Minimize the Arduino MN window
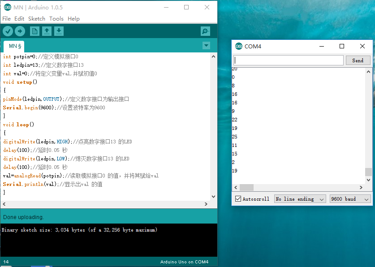Screen dimensions: 375x267 click(x=166, y=8)
